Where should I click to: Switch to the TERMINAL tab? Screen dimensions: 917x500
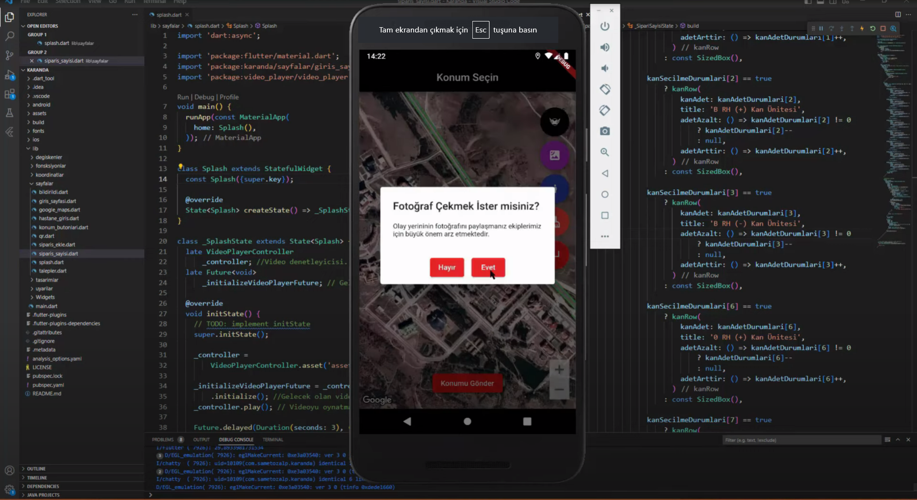[273, 440]
